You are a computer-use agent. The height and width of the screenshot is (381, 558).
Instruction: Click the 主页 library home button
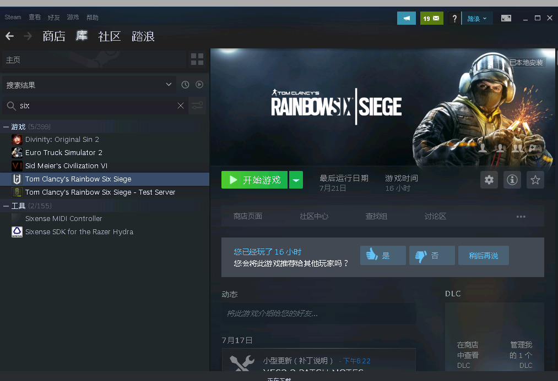(94, 59)
